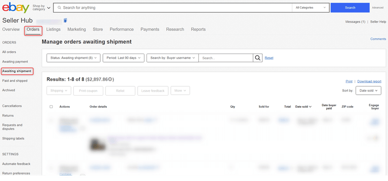Go to the Payments tab
Viewport: 388px width, 181px height.
click(150, 29)
